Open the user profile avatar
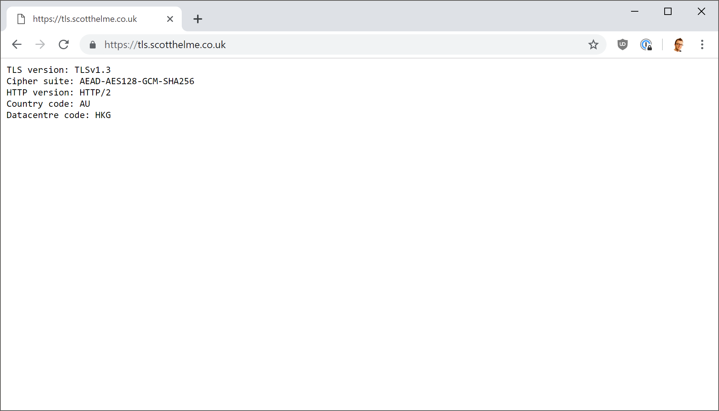 point(678,45)
